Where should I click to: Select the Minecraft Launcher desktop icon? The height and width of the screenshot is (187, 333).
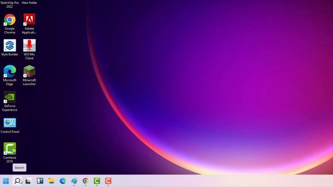click(29, 75)
